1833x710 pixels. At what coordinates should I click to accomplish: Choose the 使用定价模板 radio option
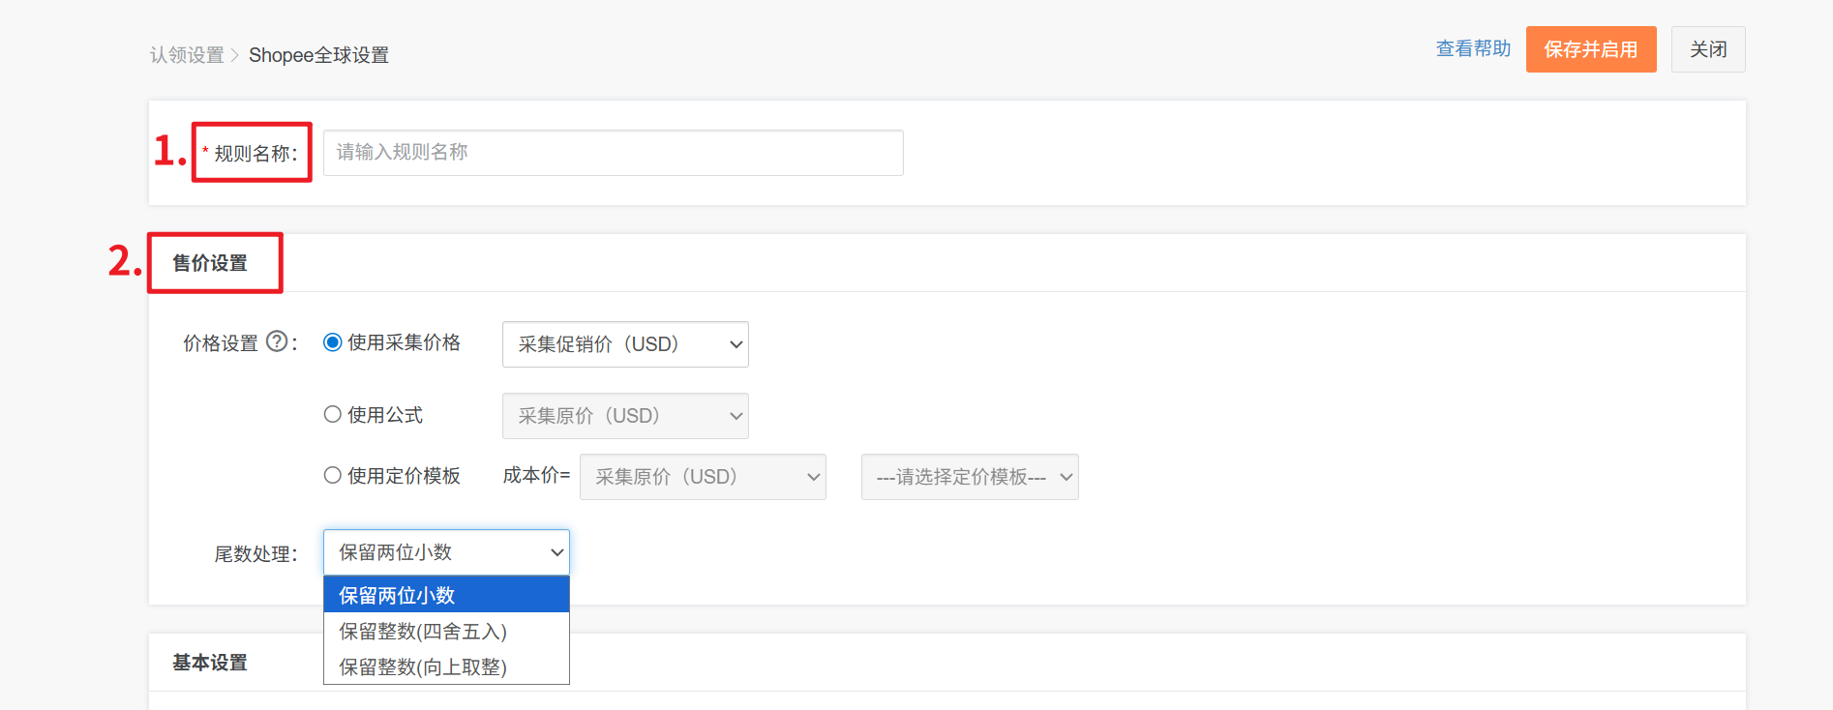click(x=333, y=475)
